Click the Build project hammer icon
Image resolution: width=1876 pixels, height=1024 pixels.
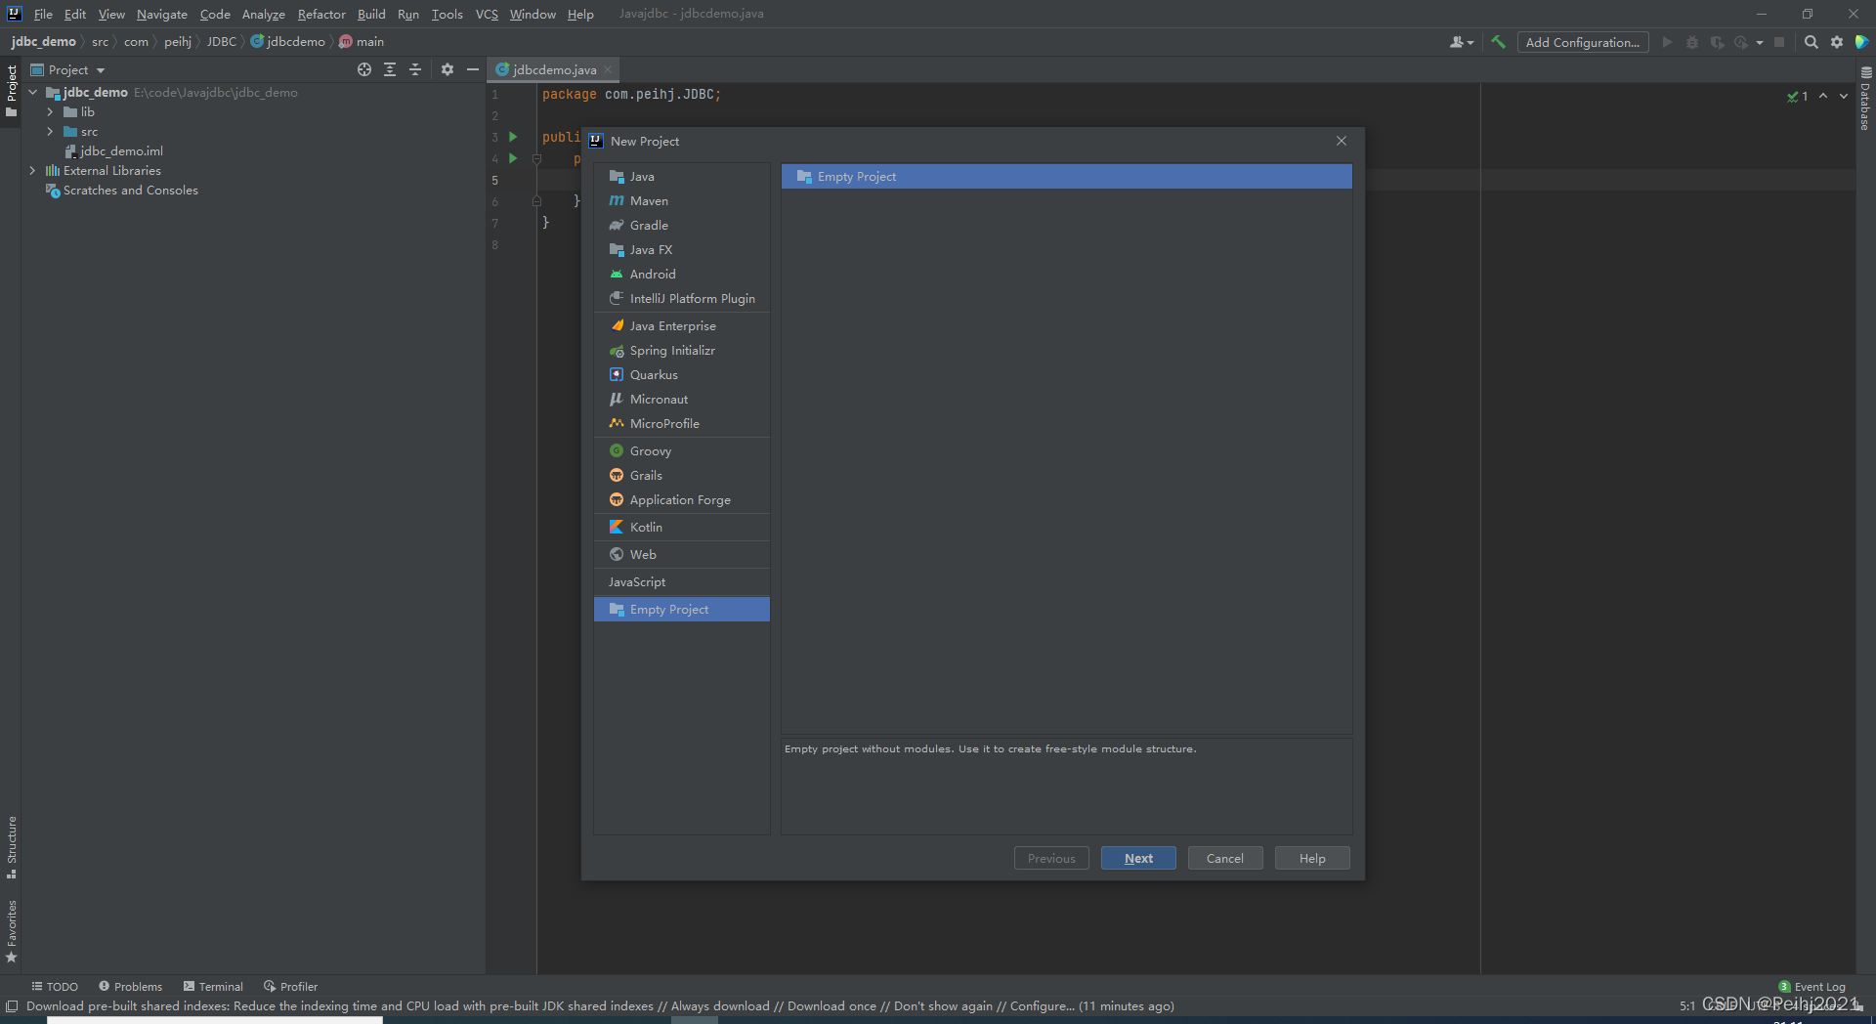coord(1498,42)
